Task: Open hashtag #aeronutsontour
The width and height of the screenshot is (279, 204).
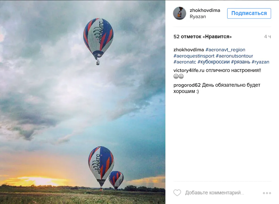Action: click(x=234, y=56)
